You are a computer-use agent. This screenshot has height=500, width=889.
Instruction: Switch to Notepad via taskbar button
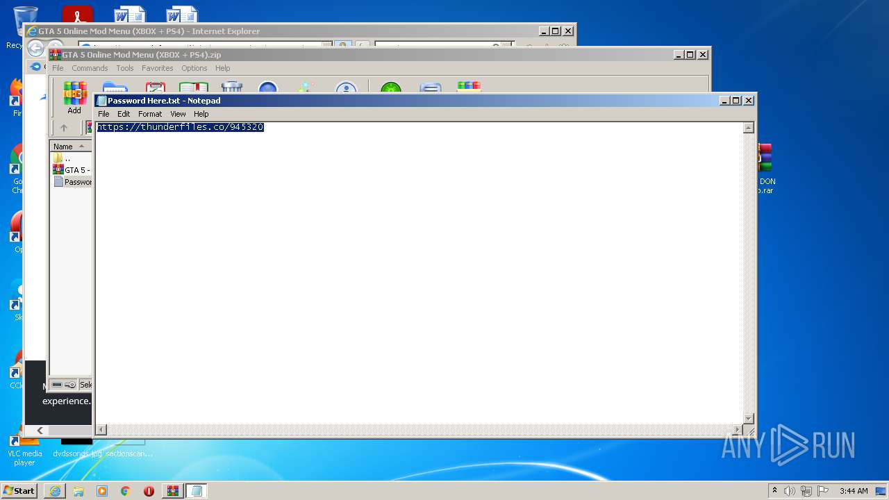click(197, 491)
